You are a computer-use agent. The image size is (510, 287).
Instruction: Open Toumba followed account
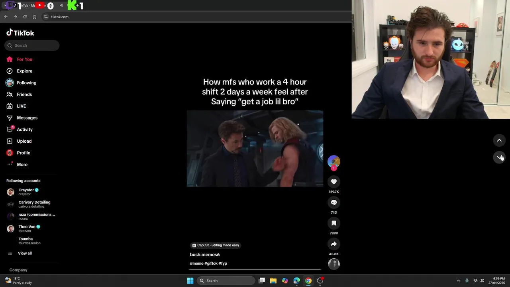point(31,241)
